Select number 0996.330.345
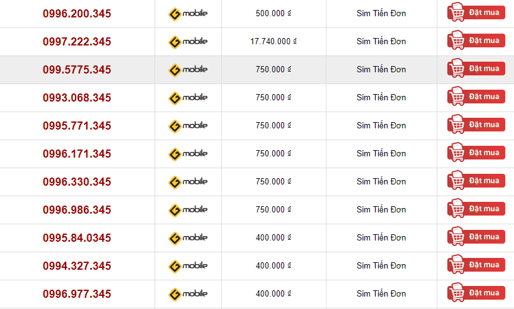 pos(77,182)
